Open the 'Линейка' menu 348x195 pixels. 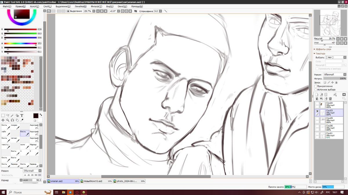tap(80, 6)
